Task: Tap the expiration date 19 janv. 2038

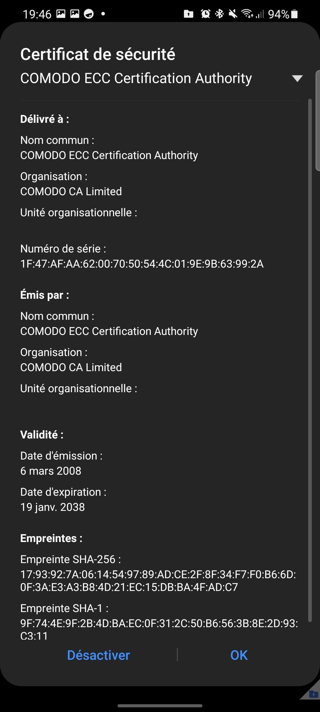Action: click(53, 507)
